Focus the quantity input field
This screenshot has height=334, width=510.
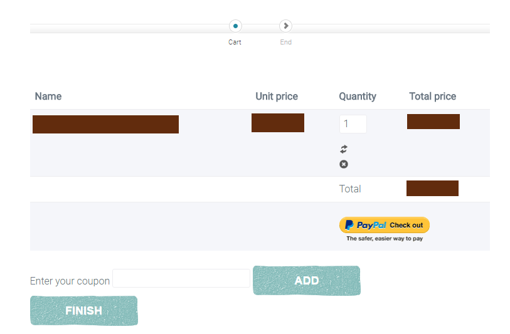(353, 124)
